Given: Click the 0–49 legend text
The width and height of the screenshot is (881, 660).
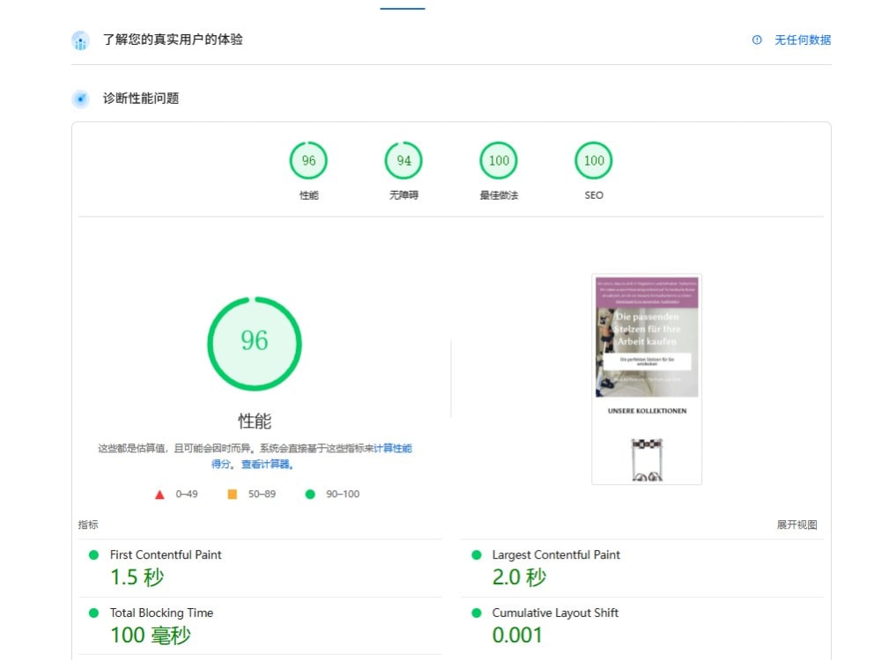Looking at the screenshot, I should click(x=187, y=494).
